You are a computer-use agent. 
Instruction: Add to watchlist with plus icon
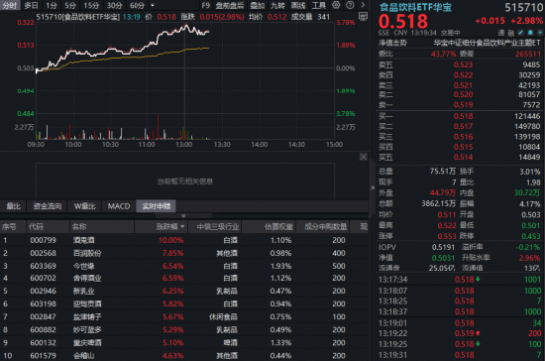pyautogui.click(x=540, y=33)
